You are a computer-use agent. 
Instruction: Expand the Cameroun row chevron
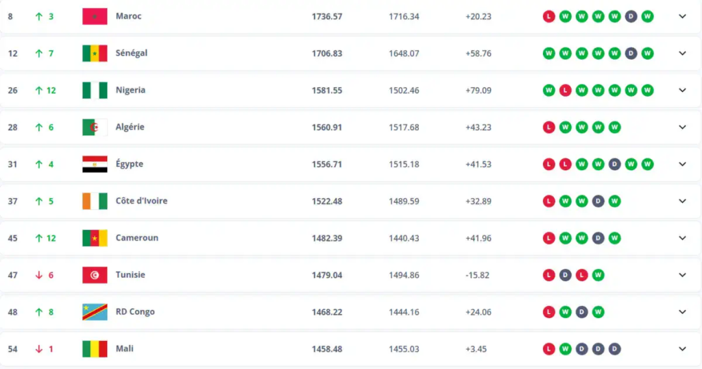pos(682,238)
